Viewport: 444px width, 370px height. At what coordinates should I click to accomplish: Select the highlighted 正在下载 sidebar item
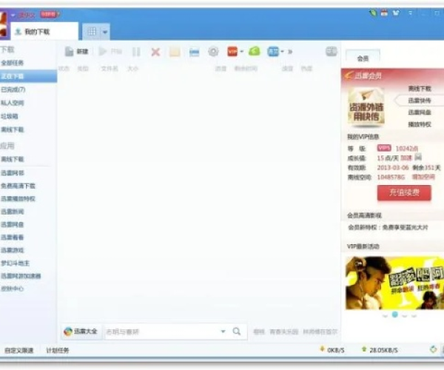coord(28,76)
